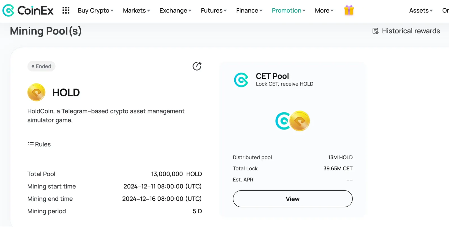Viewport: 449px width, 227px height.
Task: Click the paired CET and HOLD coins image
Action: [x=292, y=121]
